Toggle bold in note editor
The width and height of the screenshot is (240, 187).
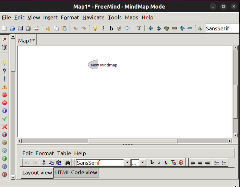[x=152, y=162]
